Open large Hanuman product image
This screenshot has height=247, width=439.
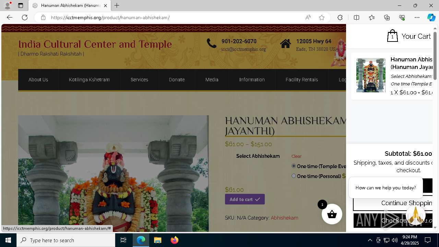113,174
